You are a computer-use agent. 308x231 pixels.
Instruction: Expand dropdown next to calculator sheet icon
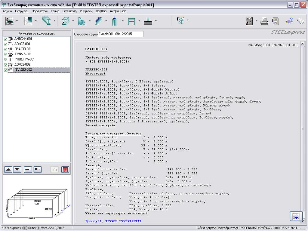click(36, 21)
